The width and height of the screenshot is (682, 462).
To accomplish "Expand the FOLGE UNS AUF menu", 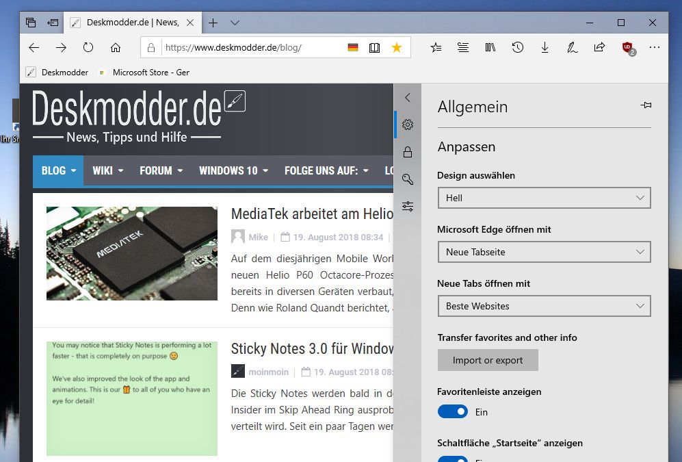I will [326, 170].
